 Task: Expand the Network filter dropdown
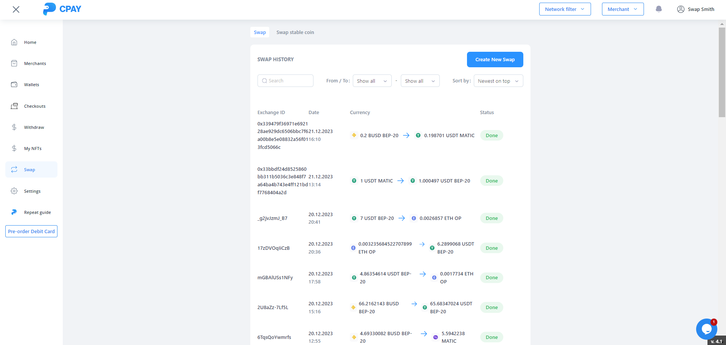pos(565,9)
